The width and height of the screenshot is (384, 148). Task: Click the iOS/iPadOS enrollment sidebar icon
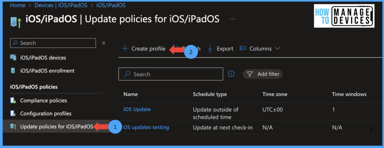[13, 71]
